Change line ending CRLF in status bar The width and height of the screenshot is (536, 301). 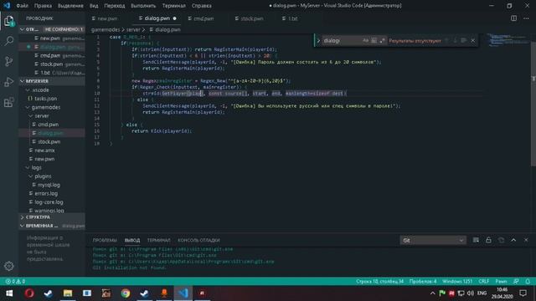coord(484,282)
